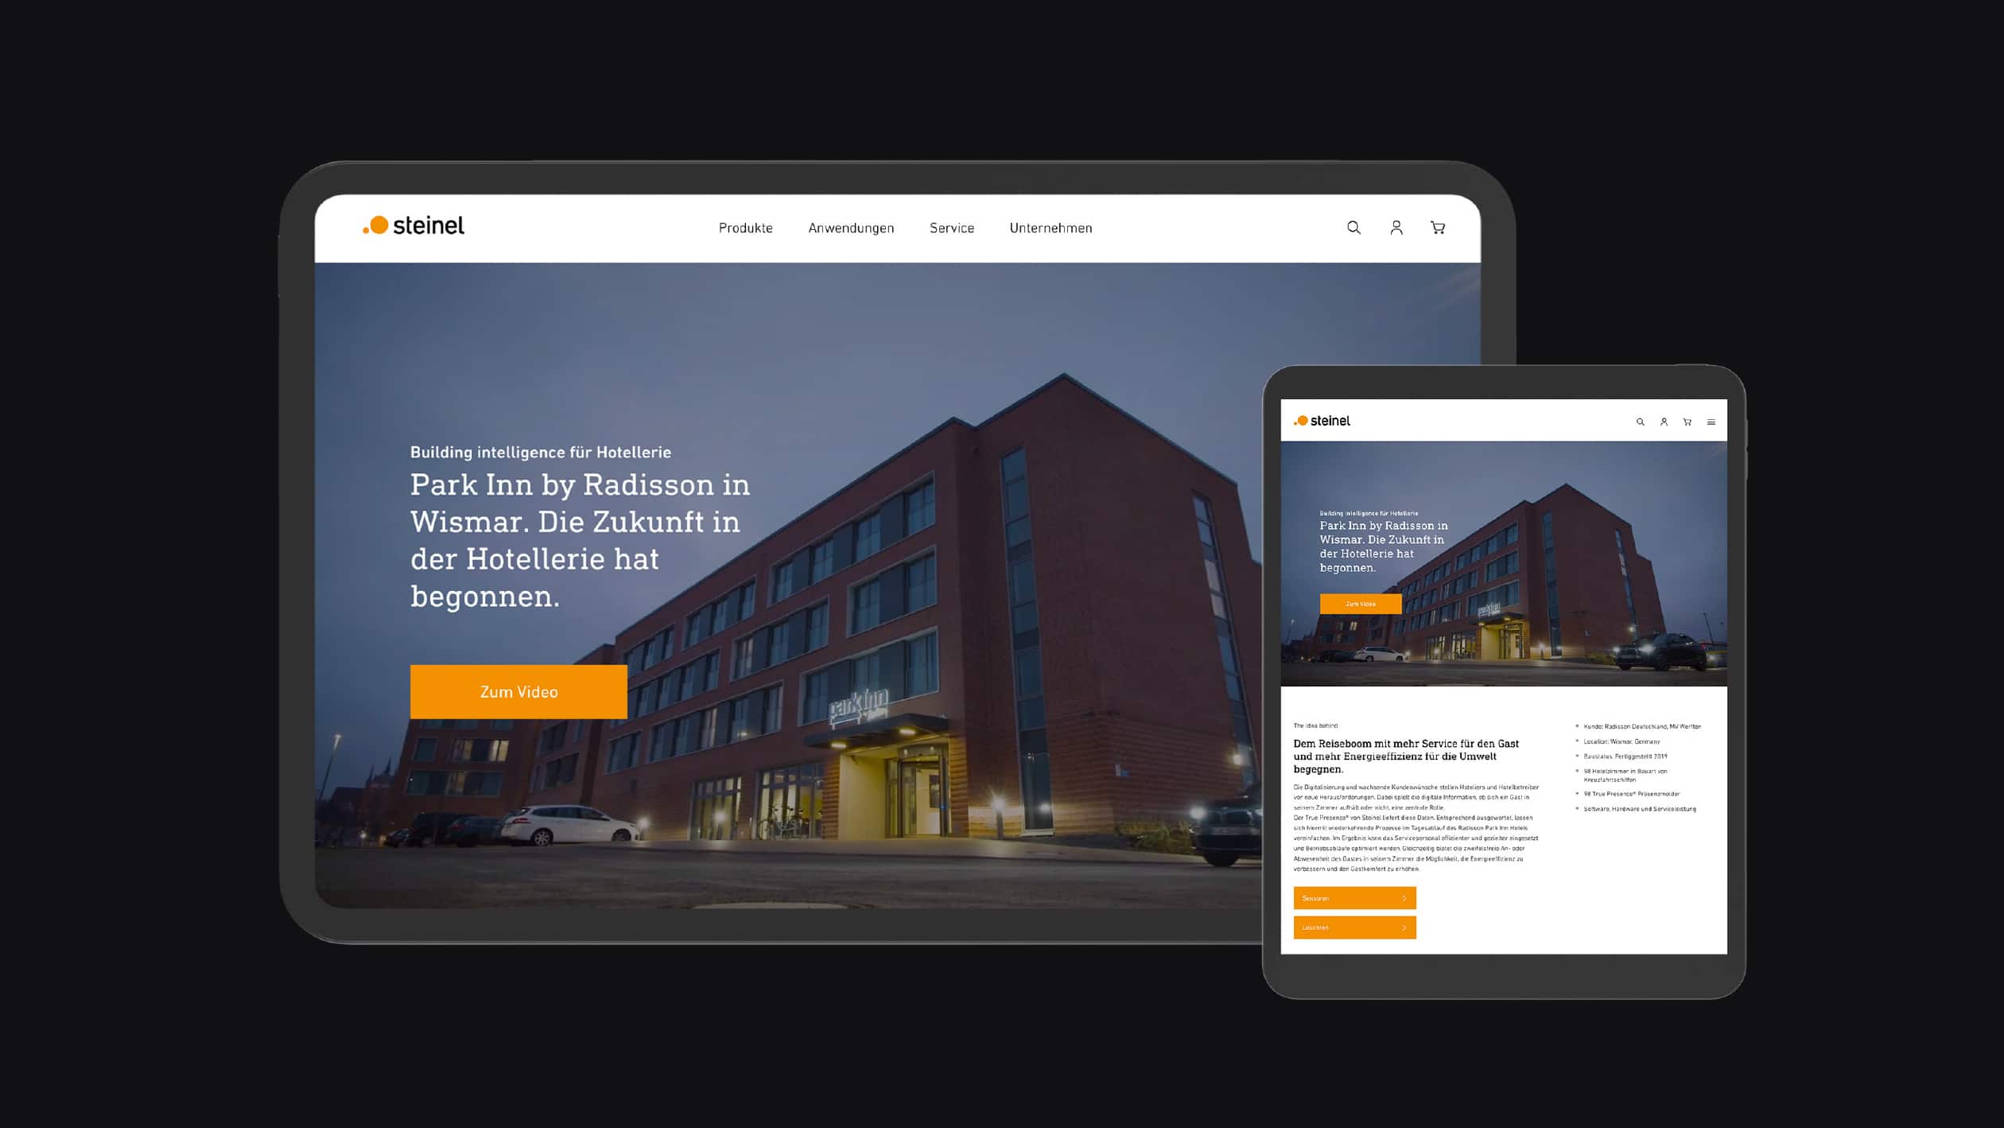Open the shopping cart icon desktop

coord(1439,228)
